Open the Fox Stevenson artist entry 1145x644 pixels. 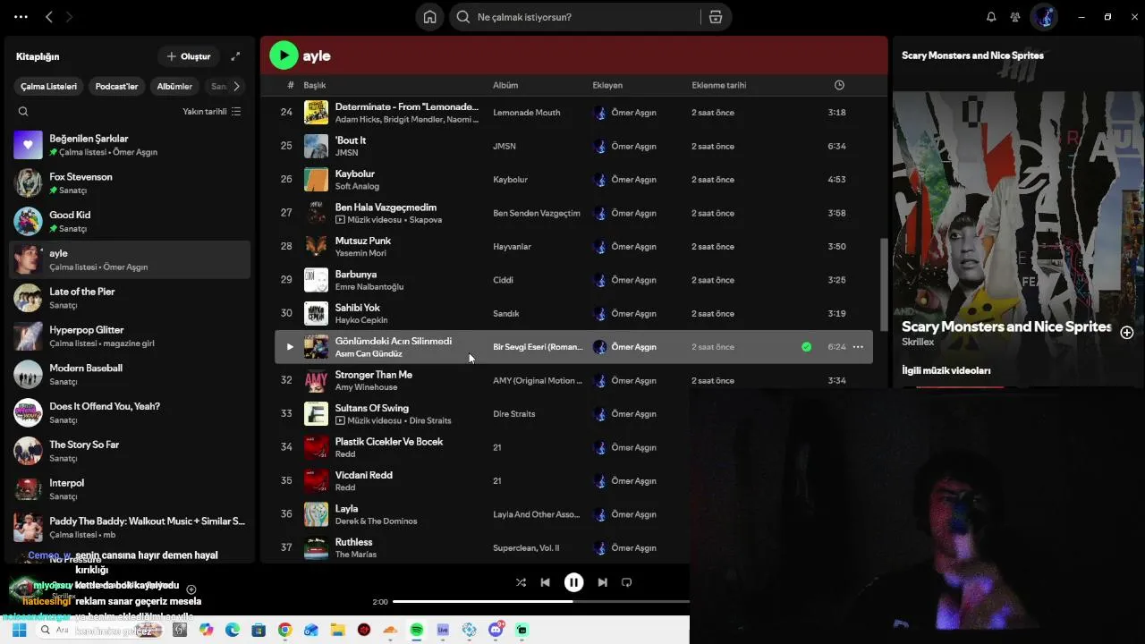coord(130,183)
